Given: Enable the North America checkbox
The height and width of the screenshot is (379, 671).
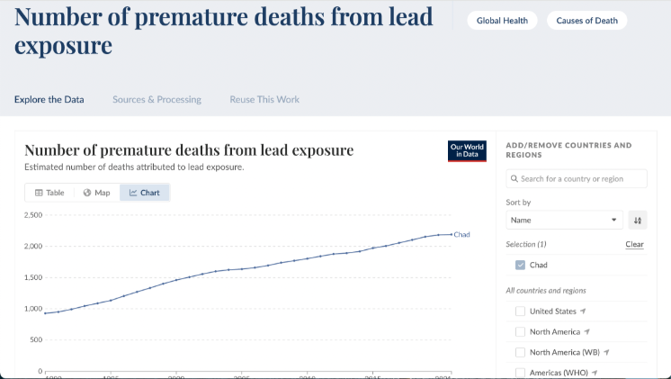Looking at the screenshot, I should coord(520,332).
